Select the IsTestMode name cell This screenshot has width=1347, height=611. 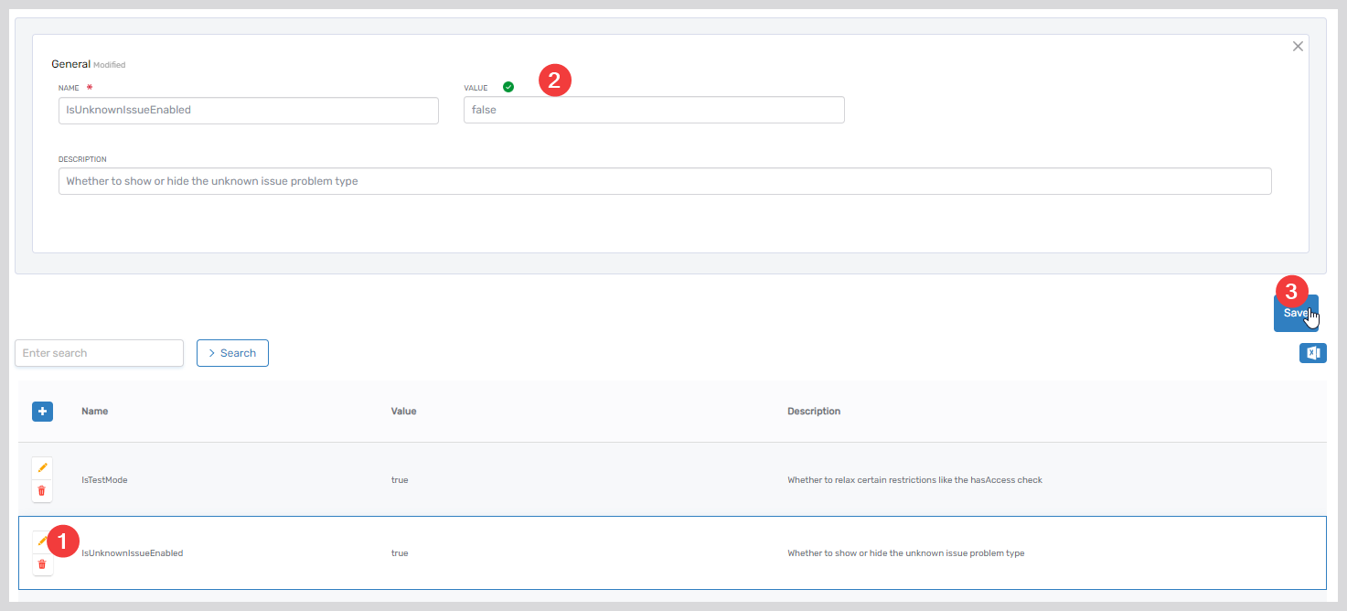pyautogui.click(x=104, y=480)
